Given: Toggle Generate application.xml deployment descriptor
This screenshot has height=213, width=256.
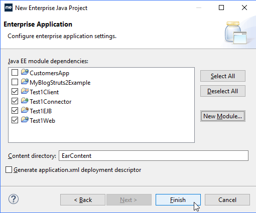Looking at the screenshot, I should tap(9, 170).
